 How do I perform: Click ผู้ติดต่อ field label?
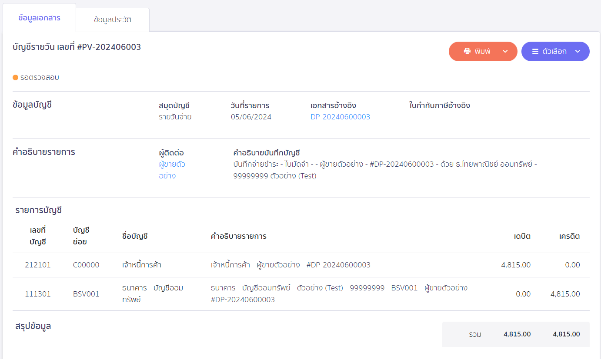[171, 153]
